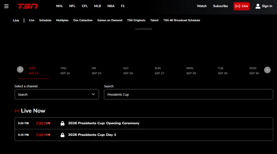The width and height of the screenshot is (277, 154).
Task: Click the Subscribe link
Action: click(x=220, y=6)
